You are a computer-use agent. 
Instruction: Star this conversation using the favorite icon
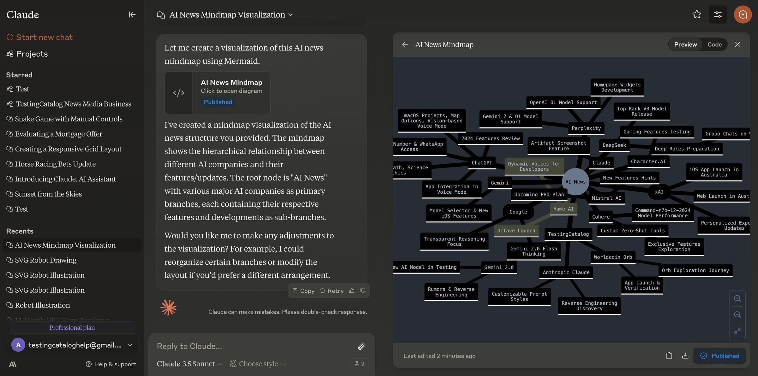click(697, 14)
